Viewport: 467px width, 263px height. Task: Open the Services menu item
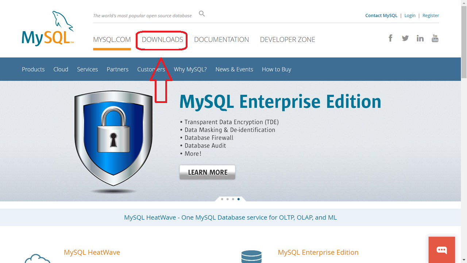tap(88, 69)
